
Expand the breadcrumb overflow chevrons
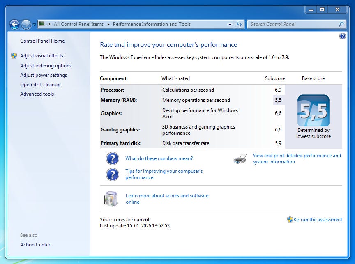click(48, 24)
